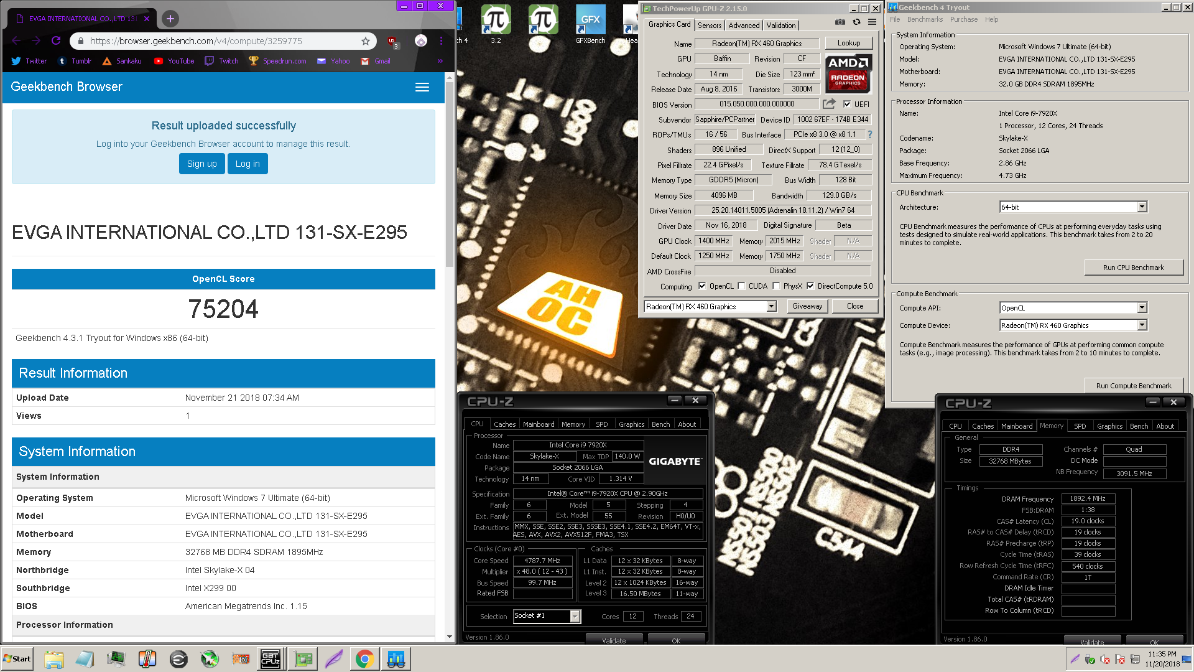This screenshot has height=672, width=1194.
Task: Toggle the OpenCL checkbox in GPU-Z
Action: click(x=702, y=286)
